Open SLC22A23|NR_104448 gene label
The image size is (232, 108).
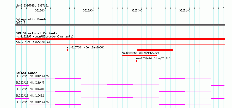click(x=30, y=89)
